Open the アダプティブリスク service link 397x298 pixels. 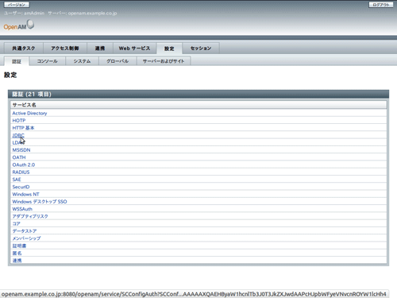pyautogui.click(x=30, y=216)
